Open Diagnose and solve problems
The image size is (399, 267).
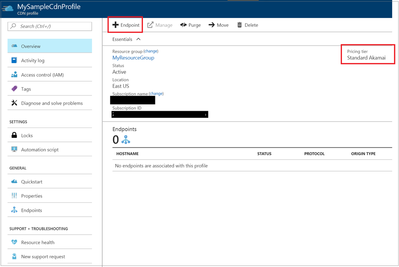(x=50, y=103)
